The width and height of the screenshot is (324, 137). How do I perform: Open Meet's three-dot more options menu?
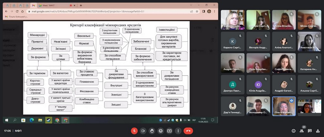point(178,131)
